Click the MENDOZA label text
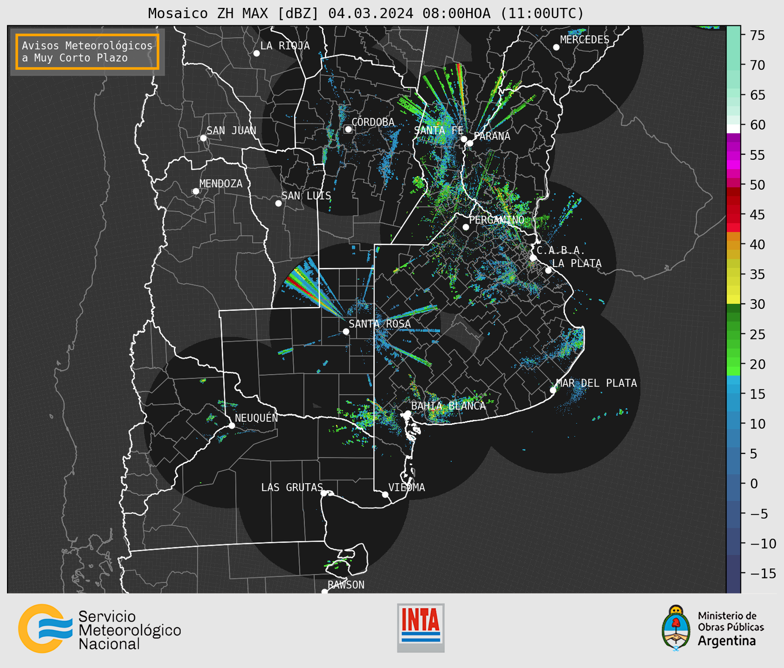Image resolution: width=784 pixels, height=668 pixels. (221, 183)
